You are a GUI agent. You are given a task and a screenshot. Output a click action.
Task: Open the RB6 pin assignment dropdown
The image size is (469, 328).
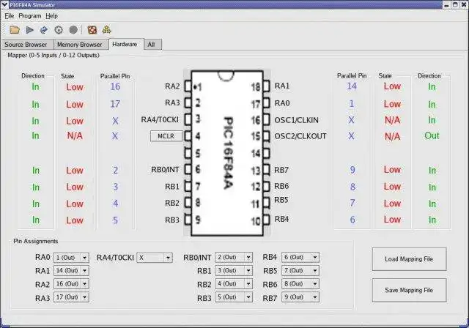point(300,284)
